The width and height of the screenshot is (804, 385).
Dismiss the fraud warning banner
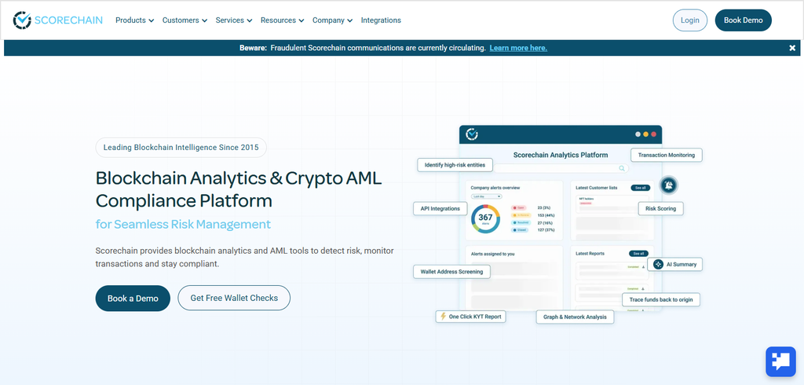point(792,48)
